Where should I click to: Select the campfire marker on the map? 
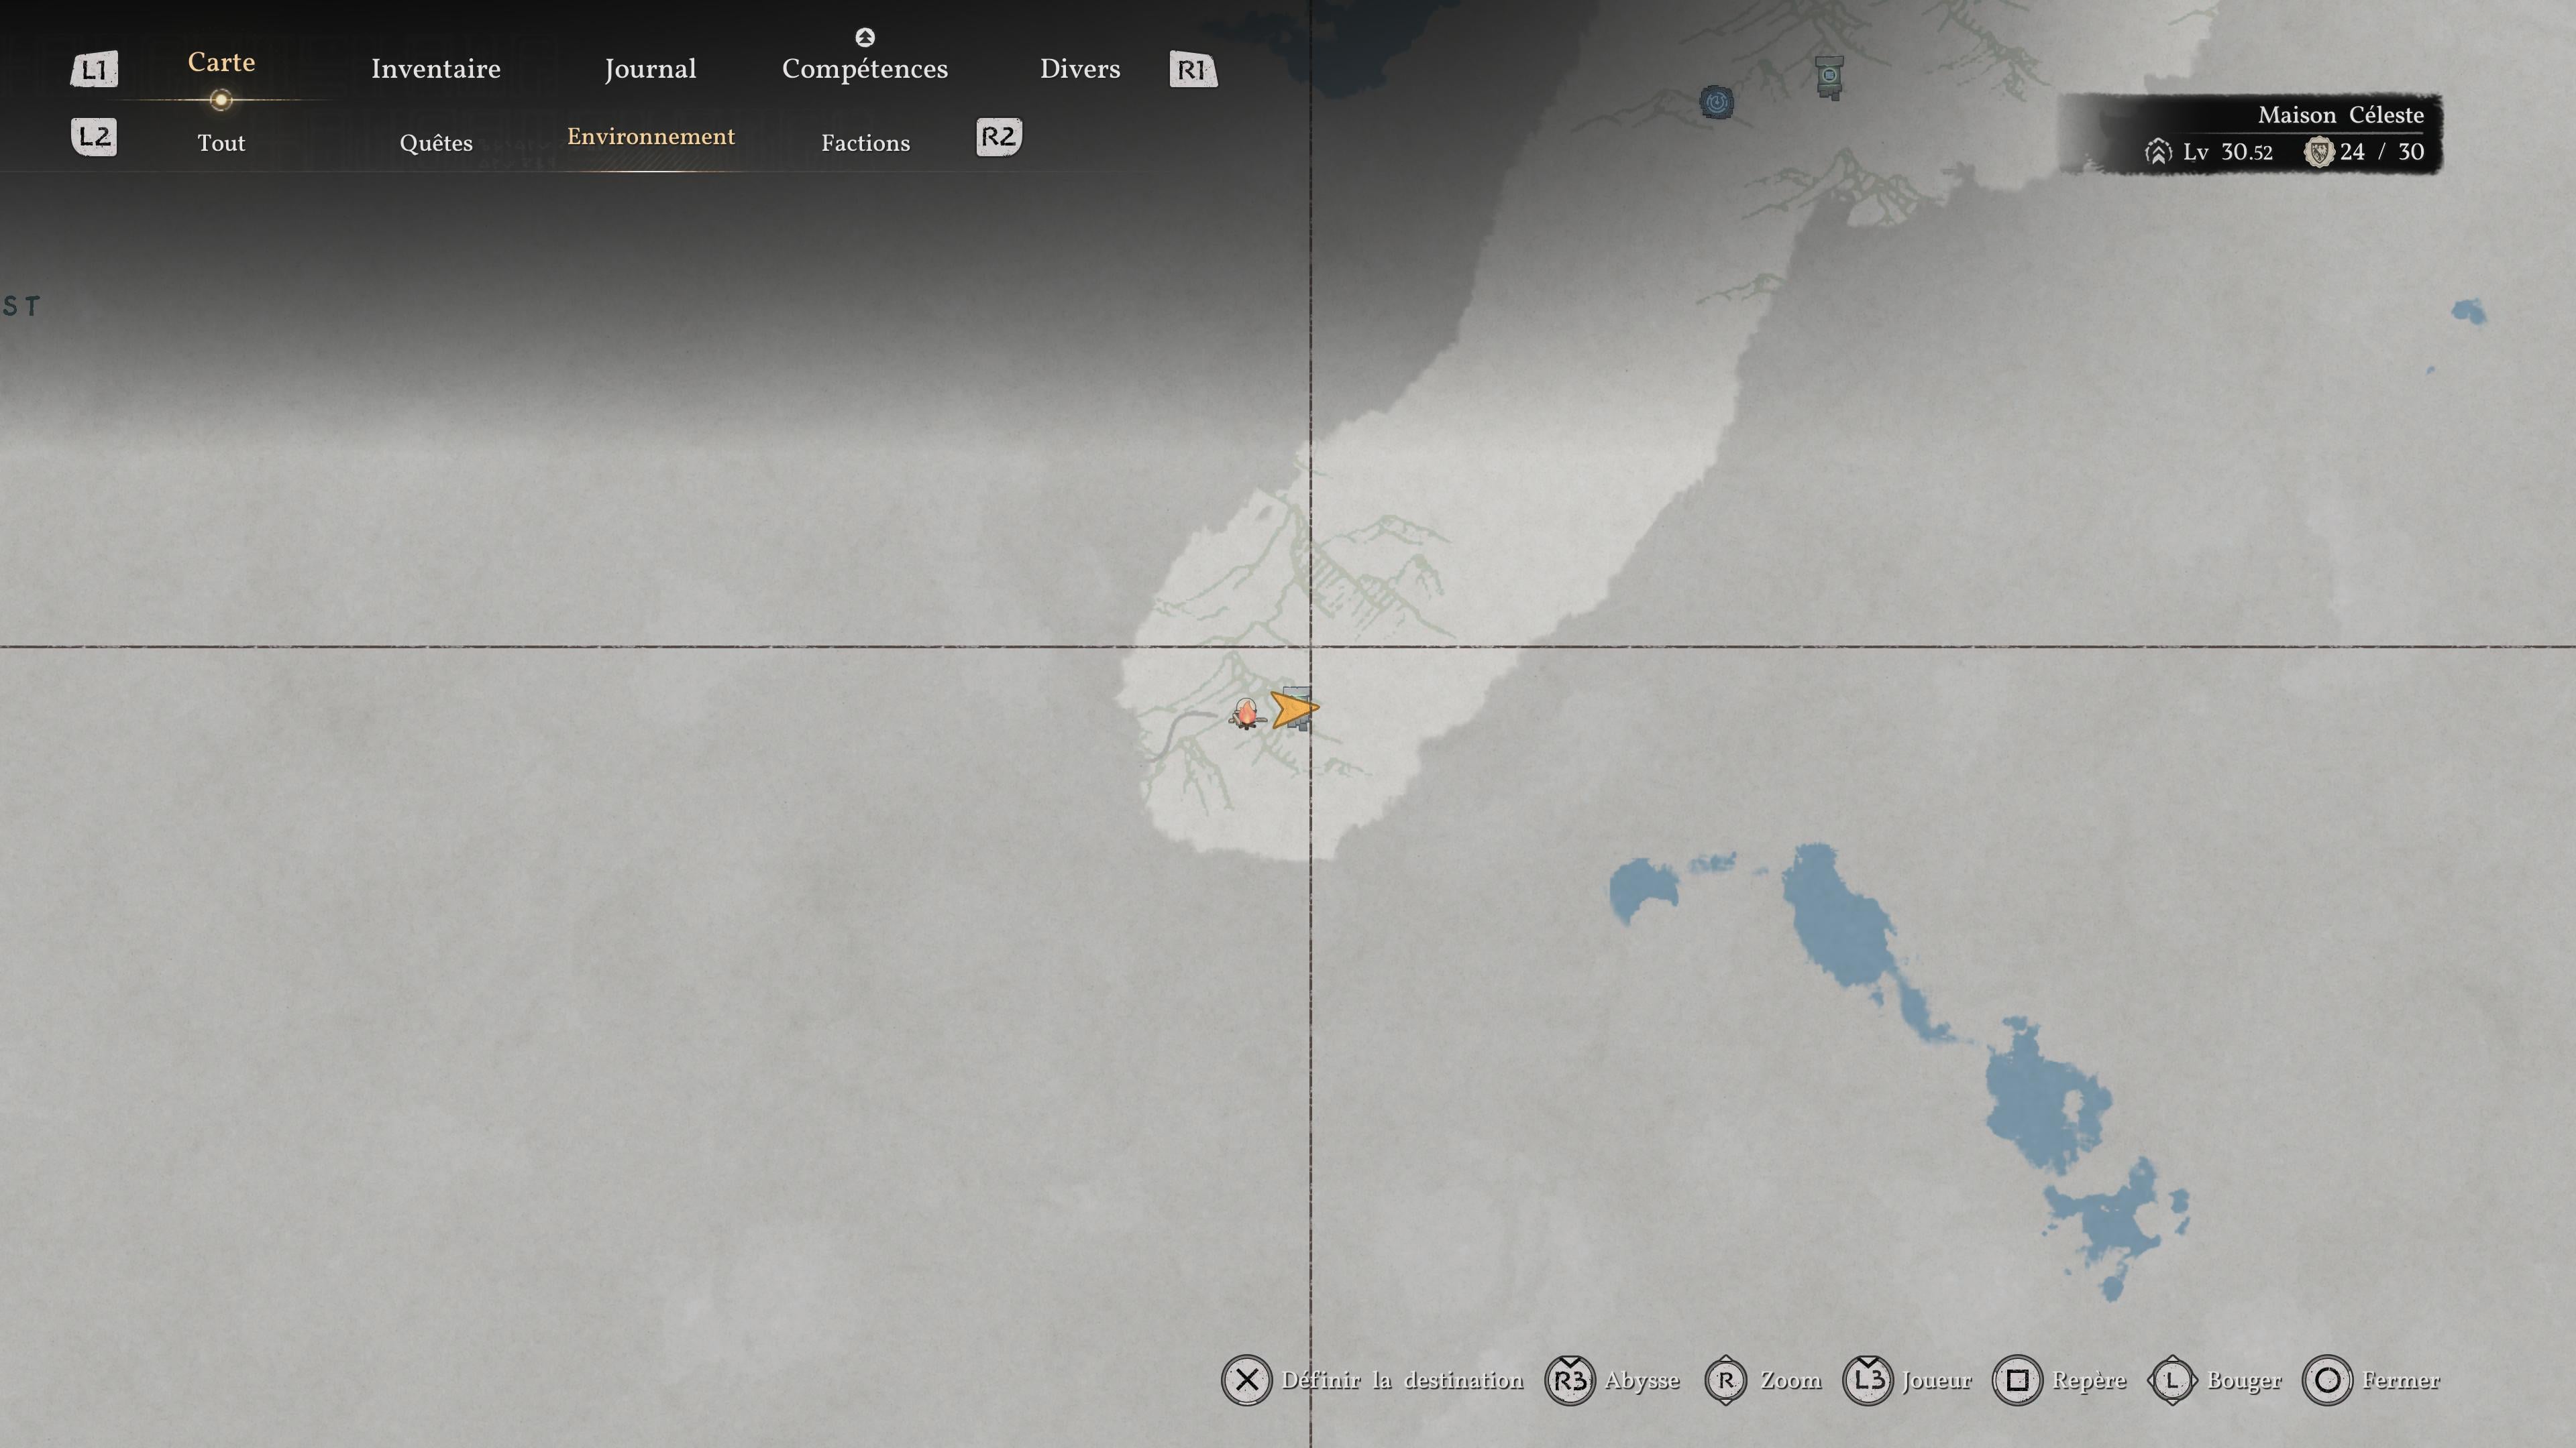pyautogui.click(x=1246, y=713)
